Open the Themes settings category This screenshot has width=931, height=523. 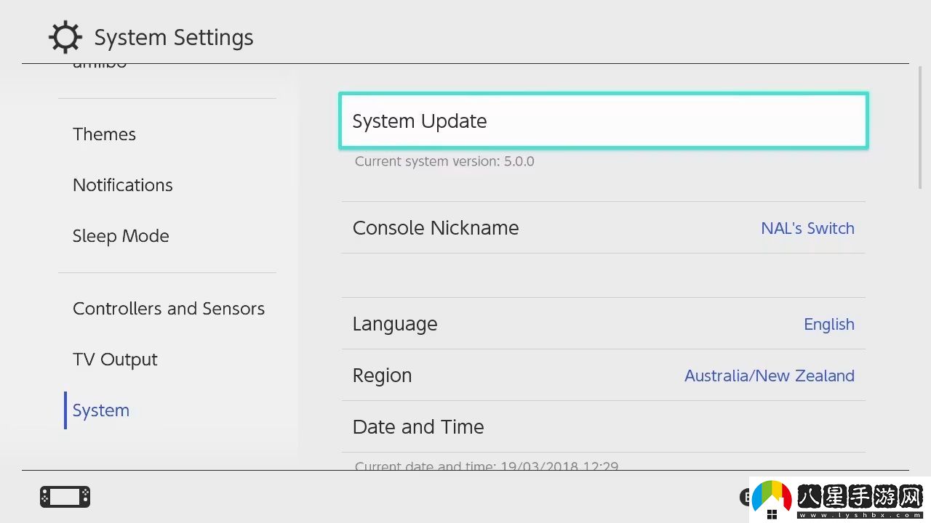tap(104, 134)
